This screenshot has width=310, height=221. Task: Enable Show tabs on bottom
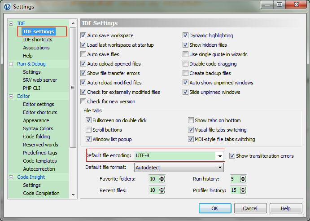point(191,120)
